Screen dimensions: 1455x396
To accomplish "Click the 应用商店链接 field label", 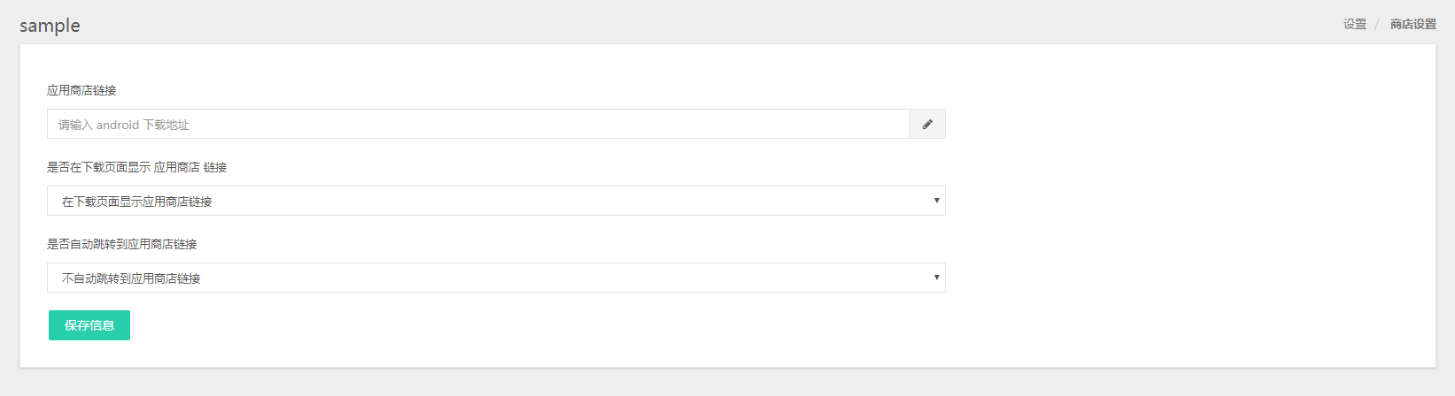I will [81, 90].
